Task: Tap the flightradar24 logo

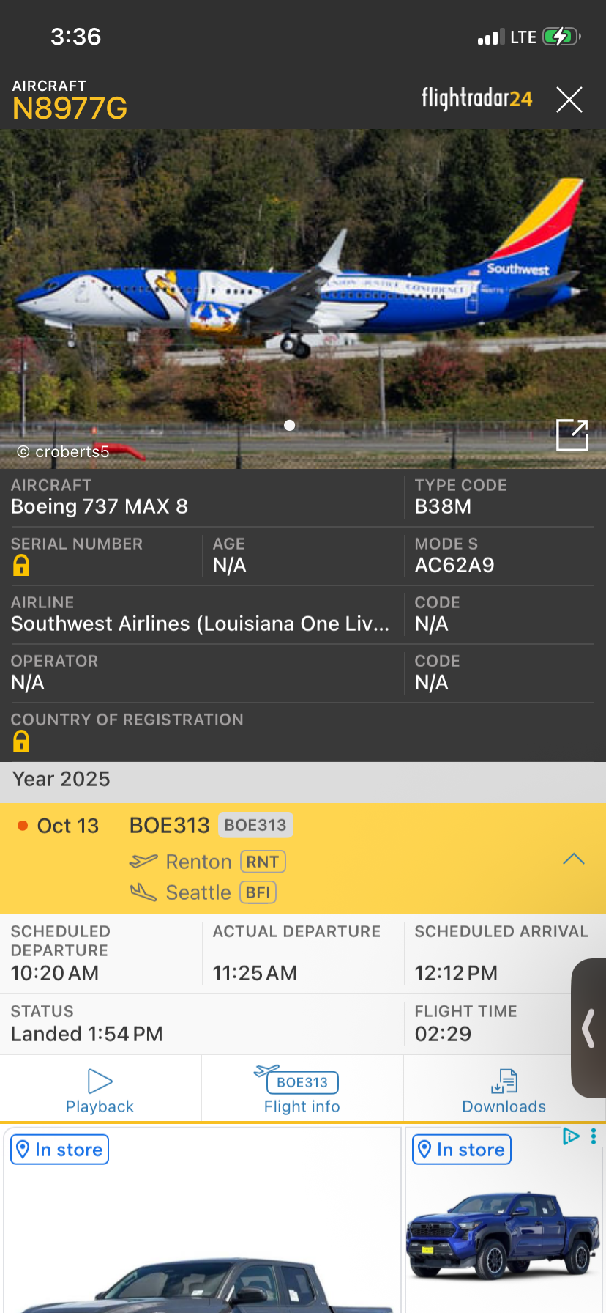Action: pos(476,98)
